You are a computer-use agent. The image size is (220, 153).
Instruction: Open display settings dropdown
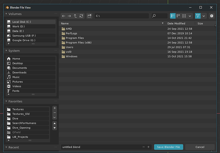[190, 16]
